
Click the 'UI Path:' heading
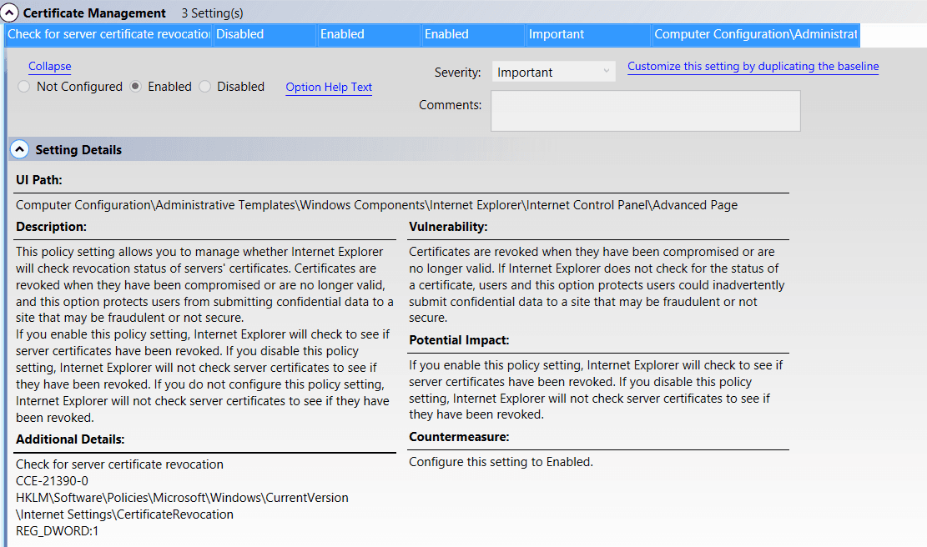click(x=39, y=180)
